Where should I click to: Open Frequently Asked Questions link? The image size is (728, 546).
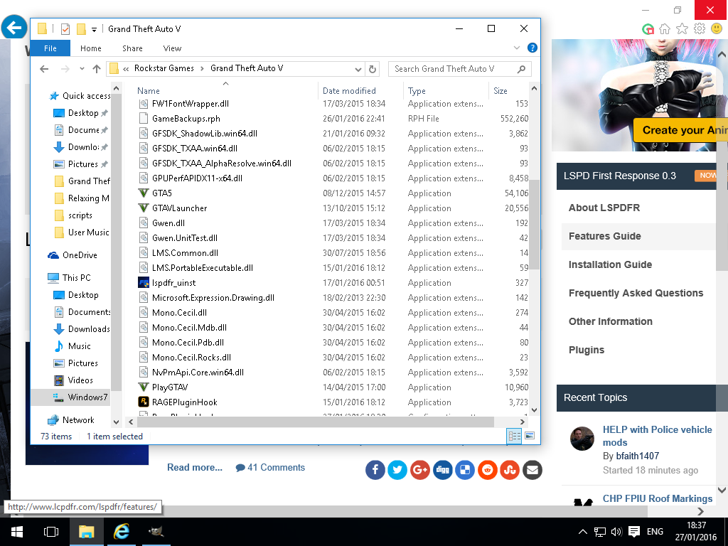[x=636, y=293]
